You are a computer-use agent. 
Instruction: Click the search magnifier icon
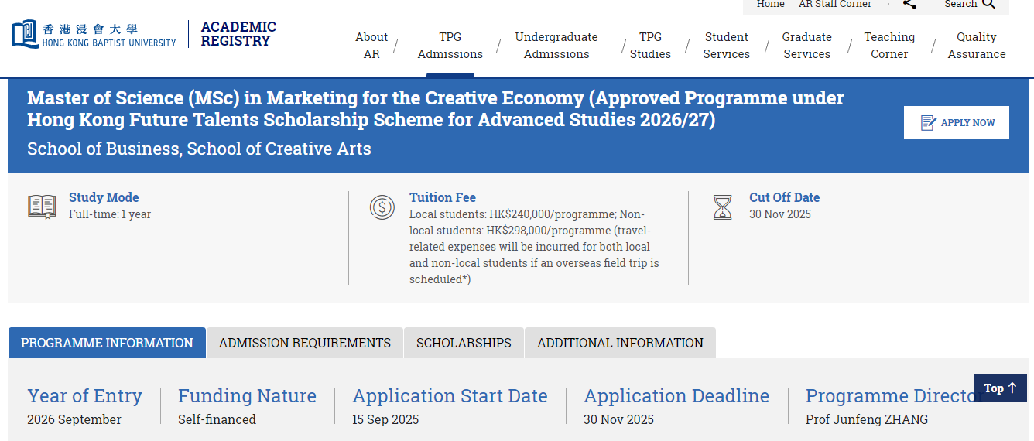[x=988, y=4]
